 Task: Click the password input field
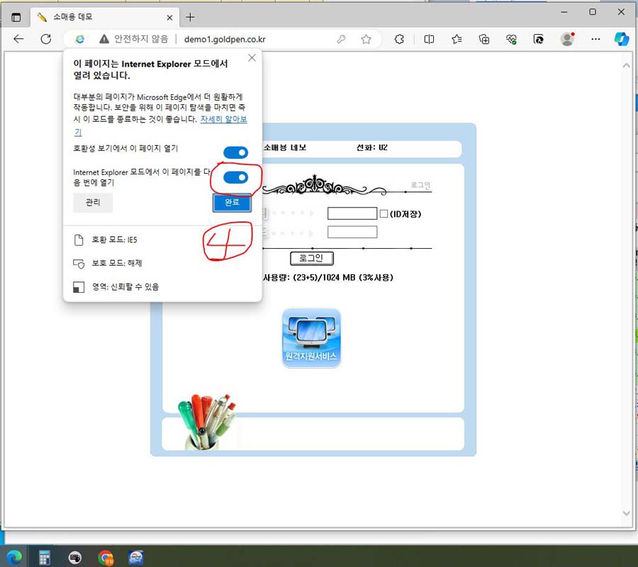(352, 232)
